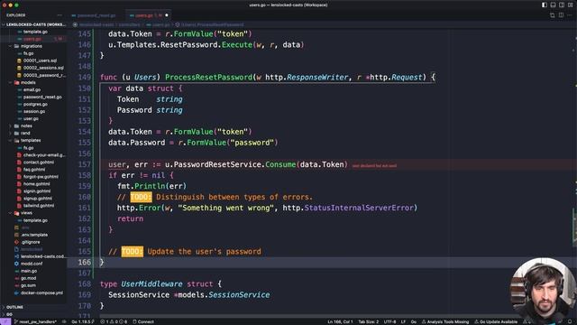Screen dimensions: 577x325
Task: Collapse the models folder
Action: [x=28, y=82]
